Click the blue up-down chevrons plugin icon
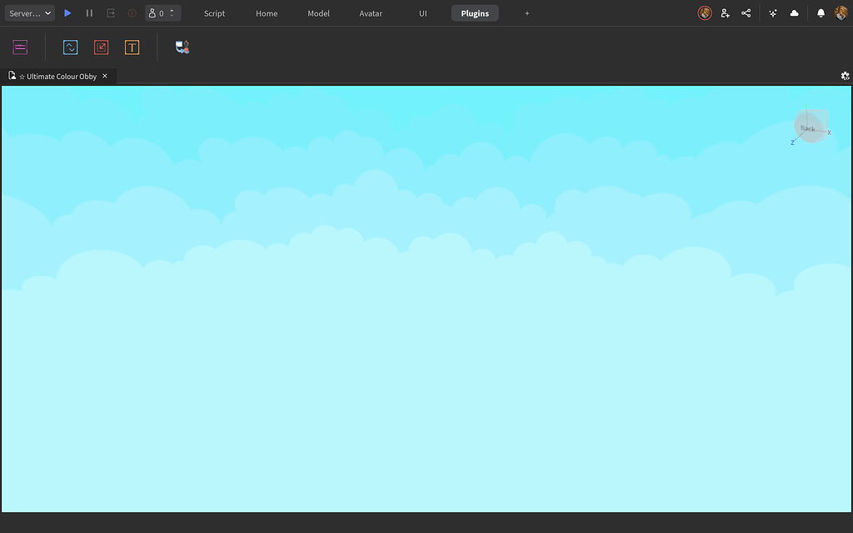853x533 pixels. [70, 47]
